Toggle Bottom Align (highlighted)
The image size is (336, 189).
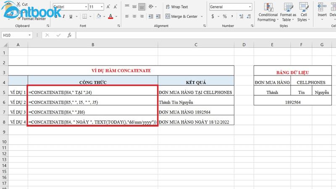[142, 7]
